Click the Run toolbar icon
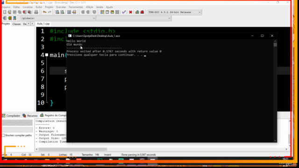Viewport: 299px width, 168px height. click(x=107, y=12)
